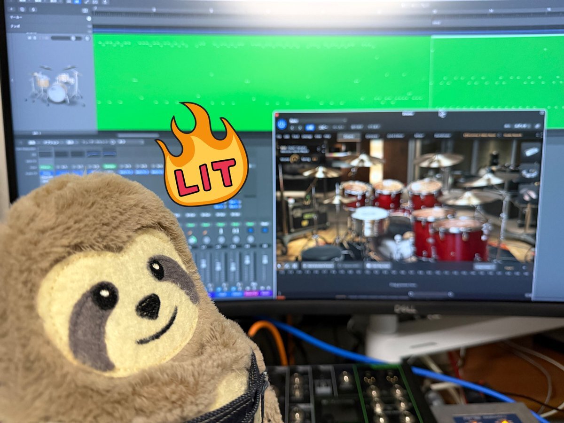Open the mixer's 編集 menu
The image size is (564, 423).
pos(32,141)
